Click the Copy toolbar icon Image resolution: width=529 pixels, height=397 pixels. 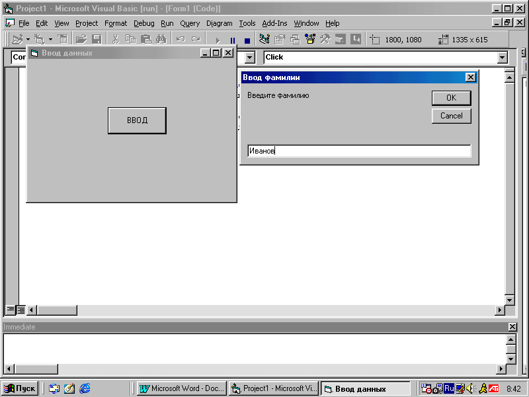130,39
